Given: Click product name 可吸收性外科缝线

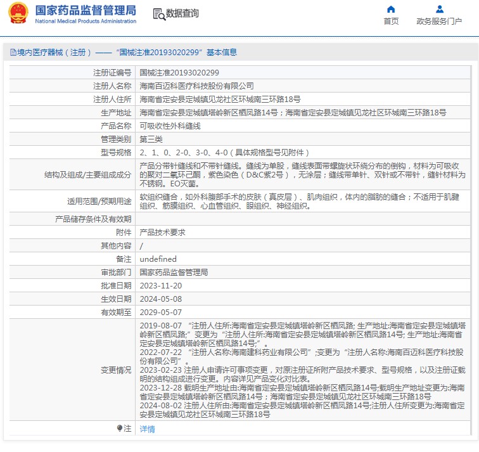Looking at the screenshot, I should point(170,126).
